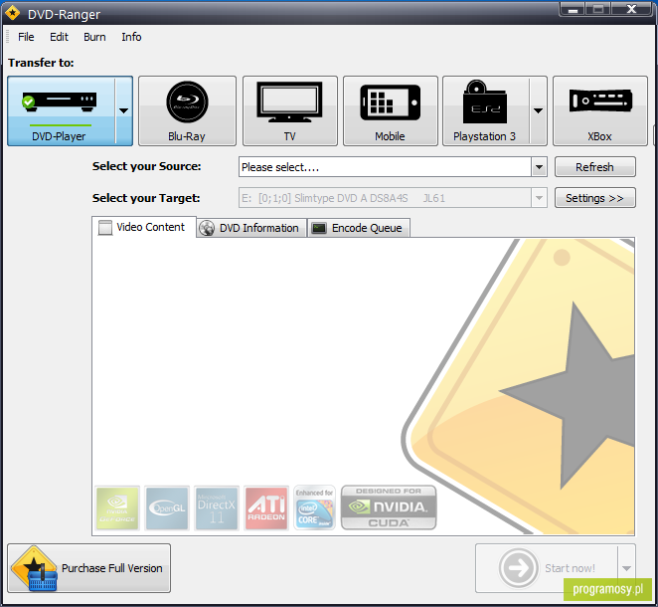Select the TV transfer target

(290, 110)
